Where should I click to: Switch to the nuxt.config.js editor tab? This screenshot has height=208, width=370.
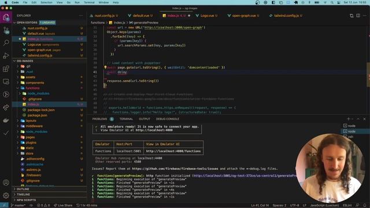tap(104, 16)
